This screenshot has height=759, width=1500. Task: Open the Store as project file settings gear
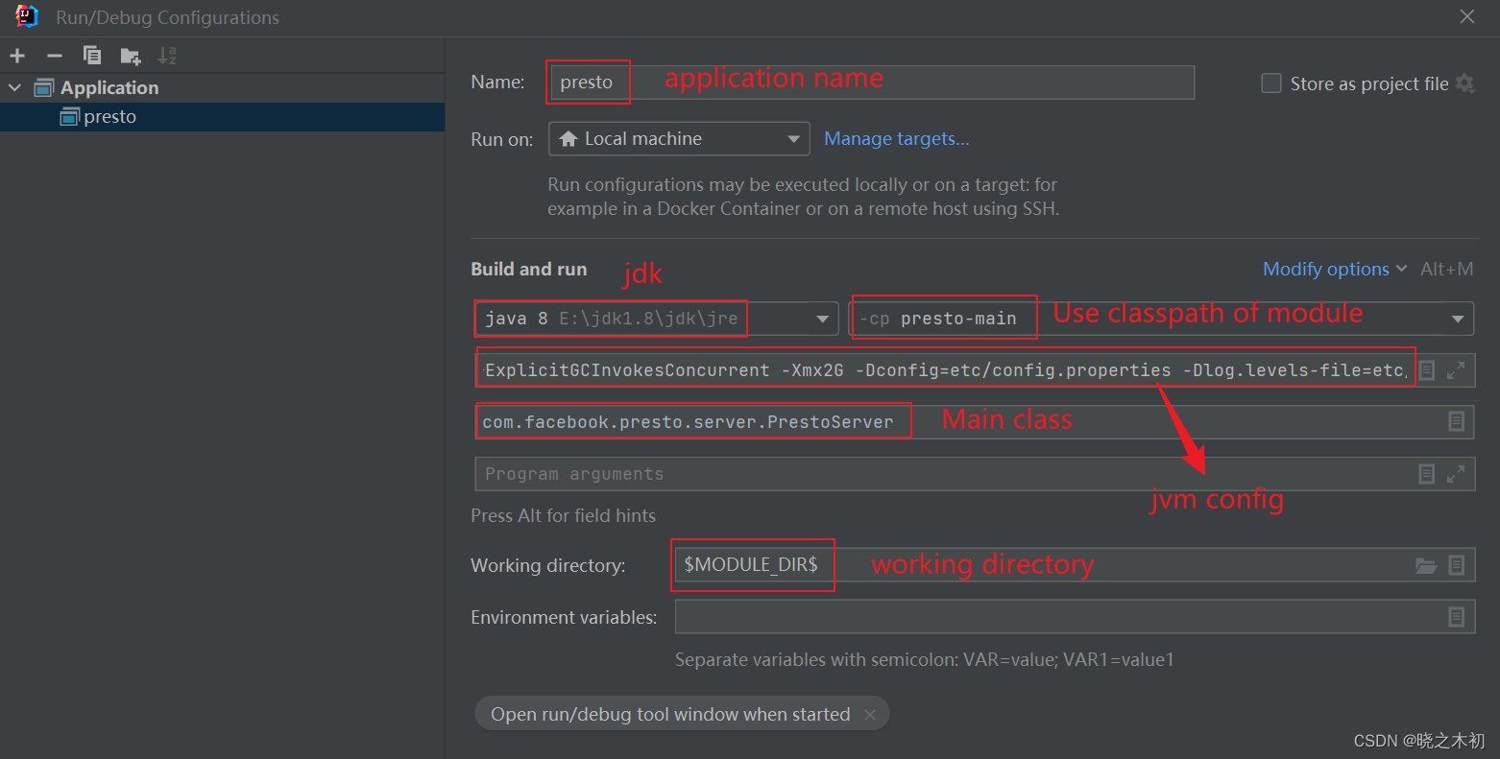coord(1465,83)
